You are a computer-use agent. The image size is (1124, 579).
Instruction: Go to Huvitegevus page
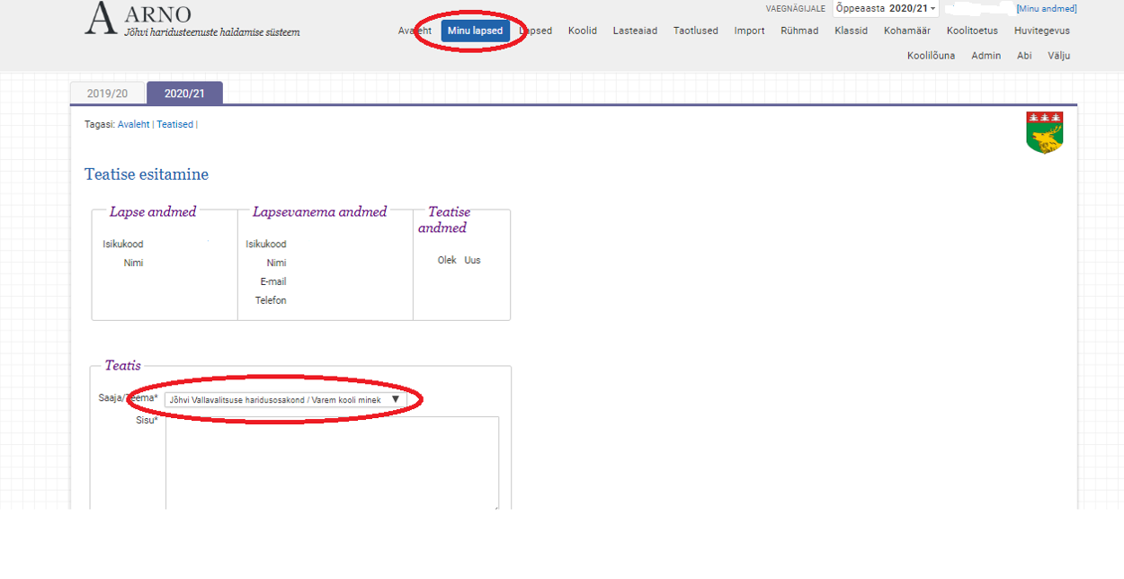(1041, 31)
